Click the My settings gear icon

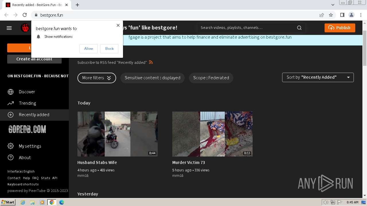(x=11, y=146)
